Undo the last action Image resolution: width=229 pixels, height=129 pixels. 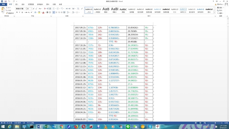point(9,1)
